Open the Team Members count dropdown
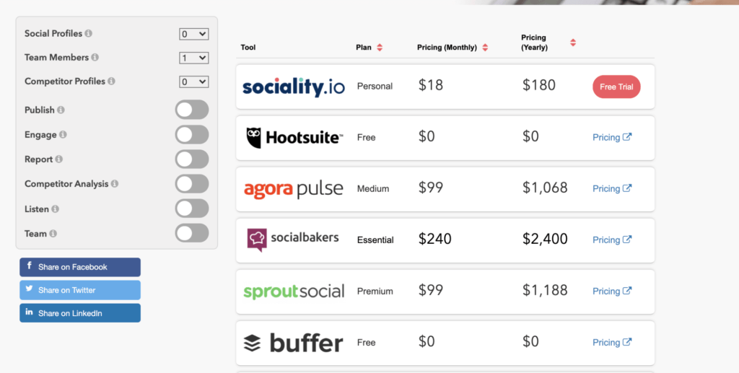 (x=193, y=58)
